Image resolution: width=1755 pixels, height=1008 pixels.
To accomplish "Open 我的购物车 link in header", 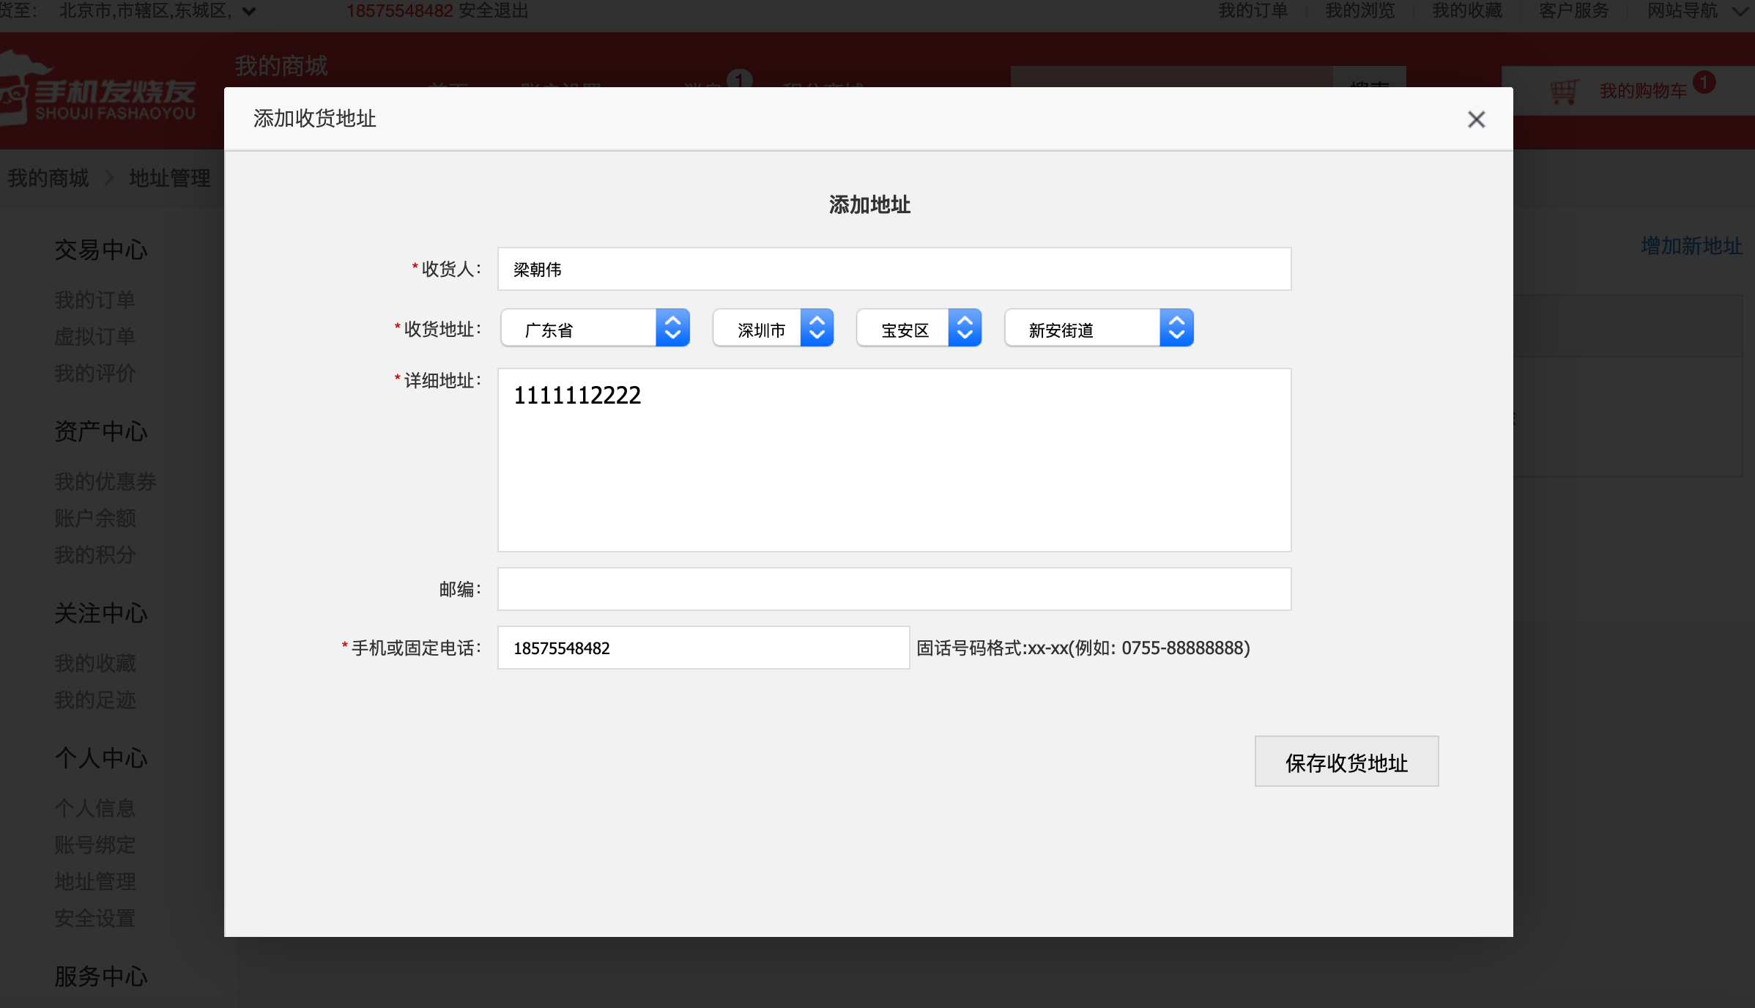I will tap(1643, 91).
